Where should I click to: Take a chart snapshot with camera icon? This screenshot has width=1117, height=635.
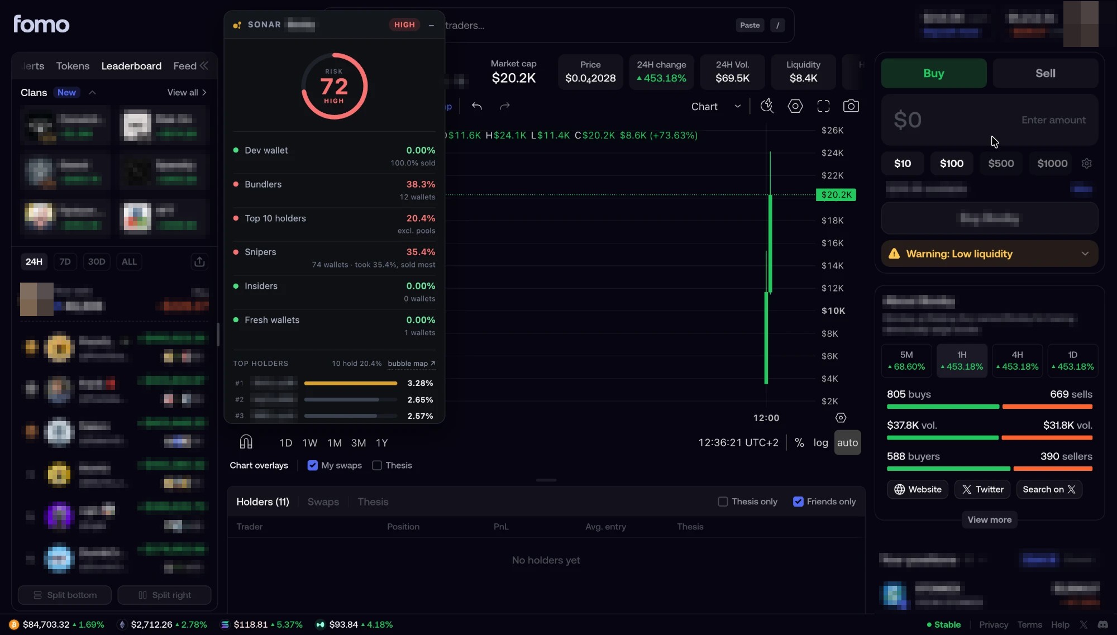[851, 106]
